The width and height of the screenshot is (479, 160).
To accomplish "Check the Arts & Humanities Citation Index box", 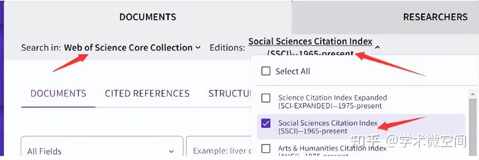I will pyautogui.click(x=266, y=149).
